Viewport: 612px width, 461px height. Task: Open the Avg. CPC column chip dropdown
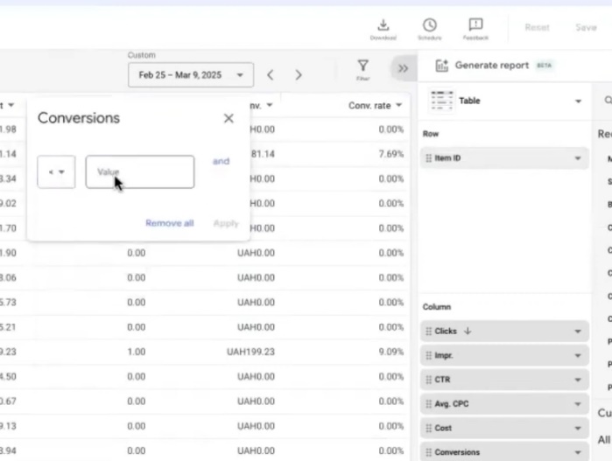577,404
